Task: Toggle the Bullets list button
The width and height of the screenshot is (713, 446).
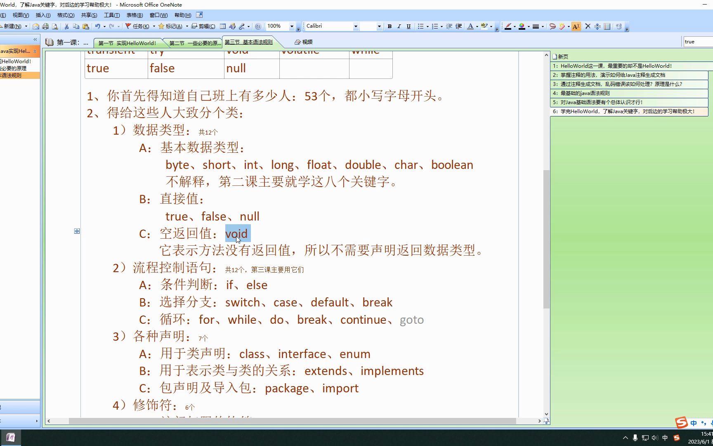Action: coord(420,26)
